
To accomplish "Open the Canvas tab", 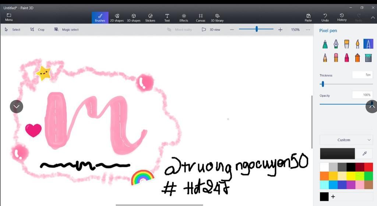I will 201,18.
